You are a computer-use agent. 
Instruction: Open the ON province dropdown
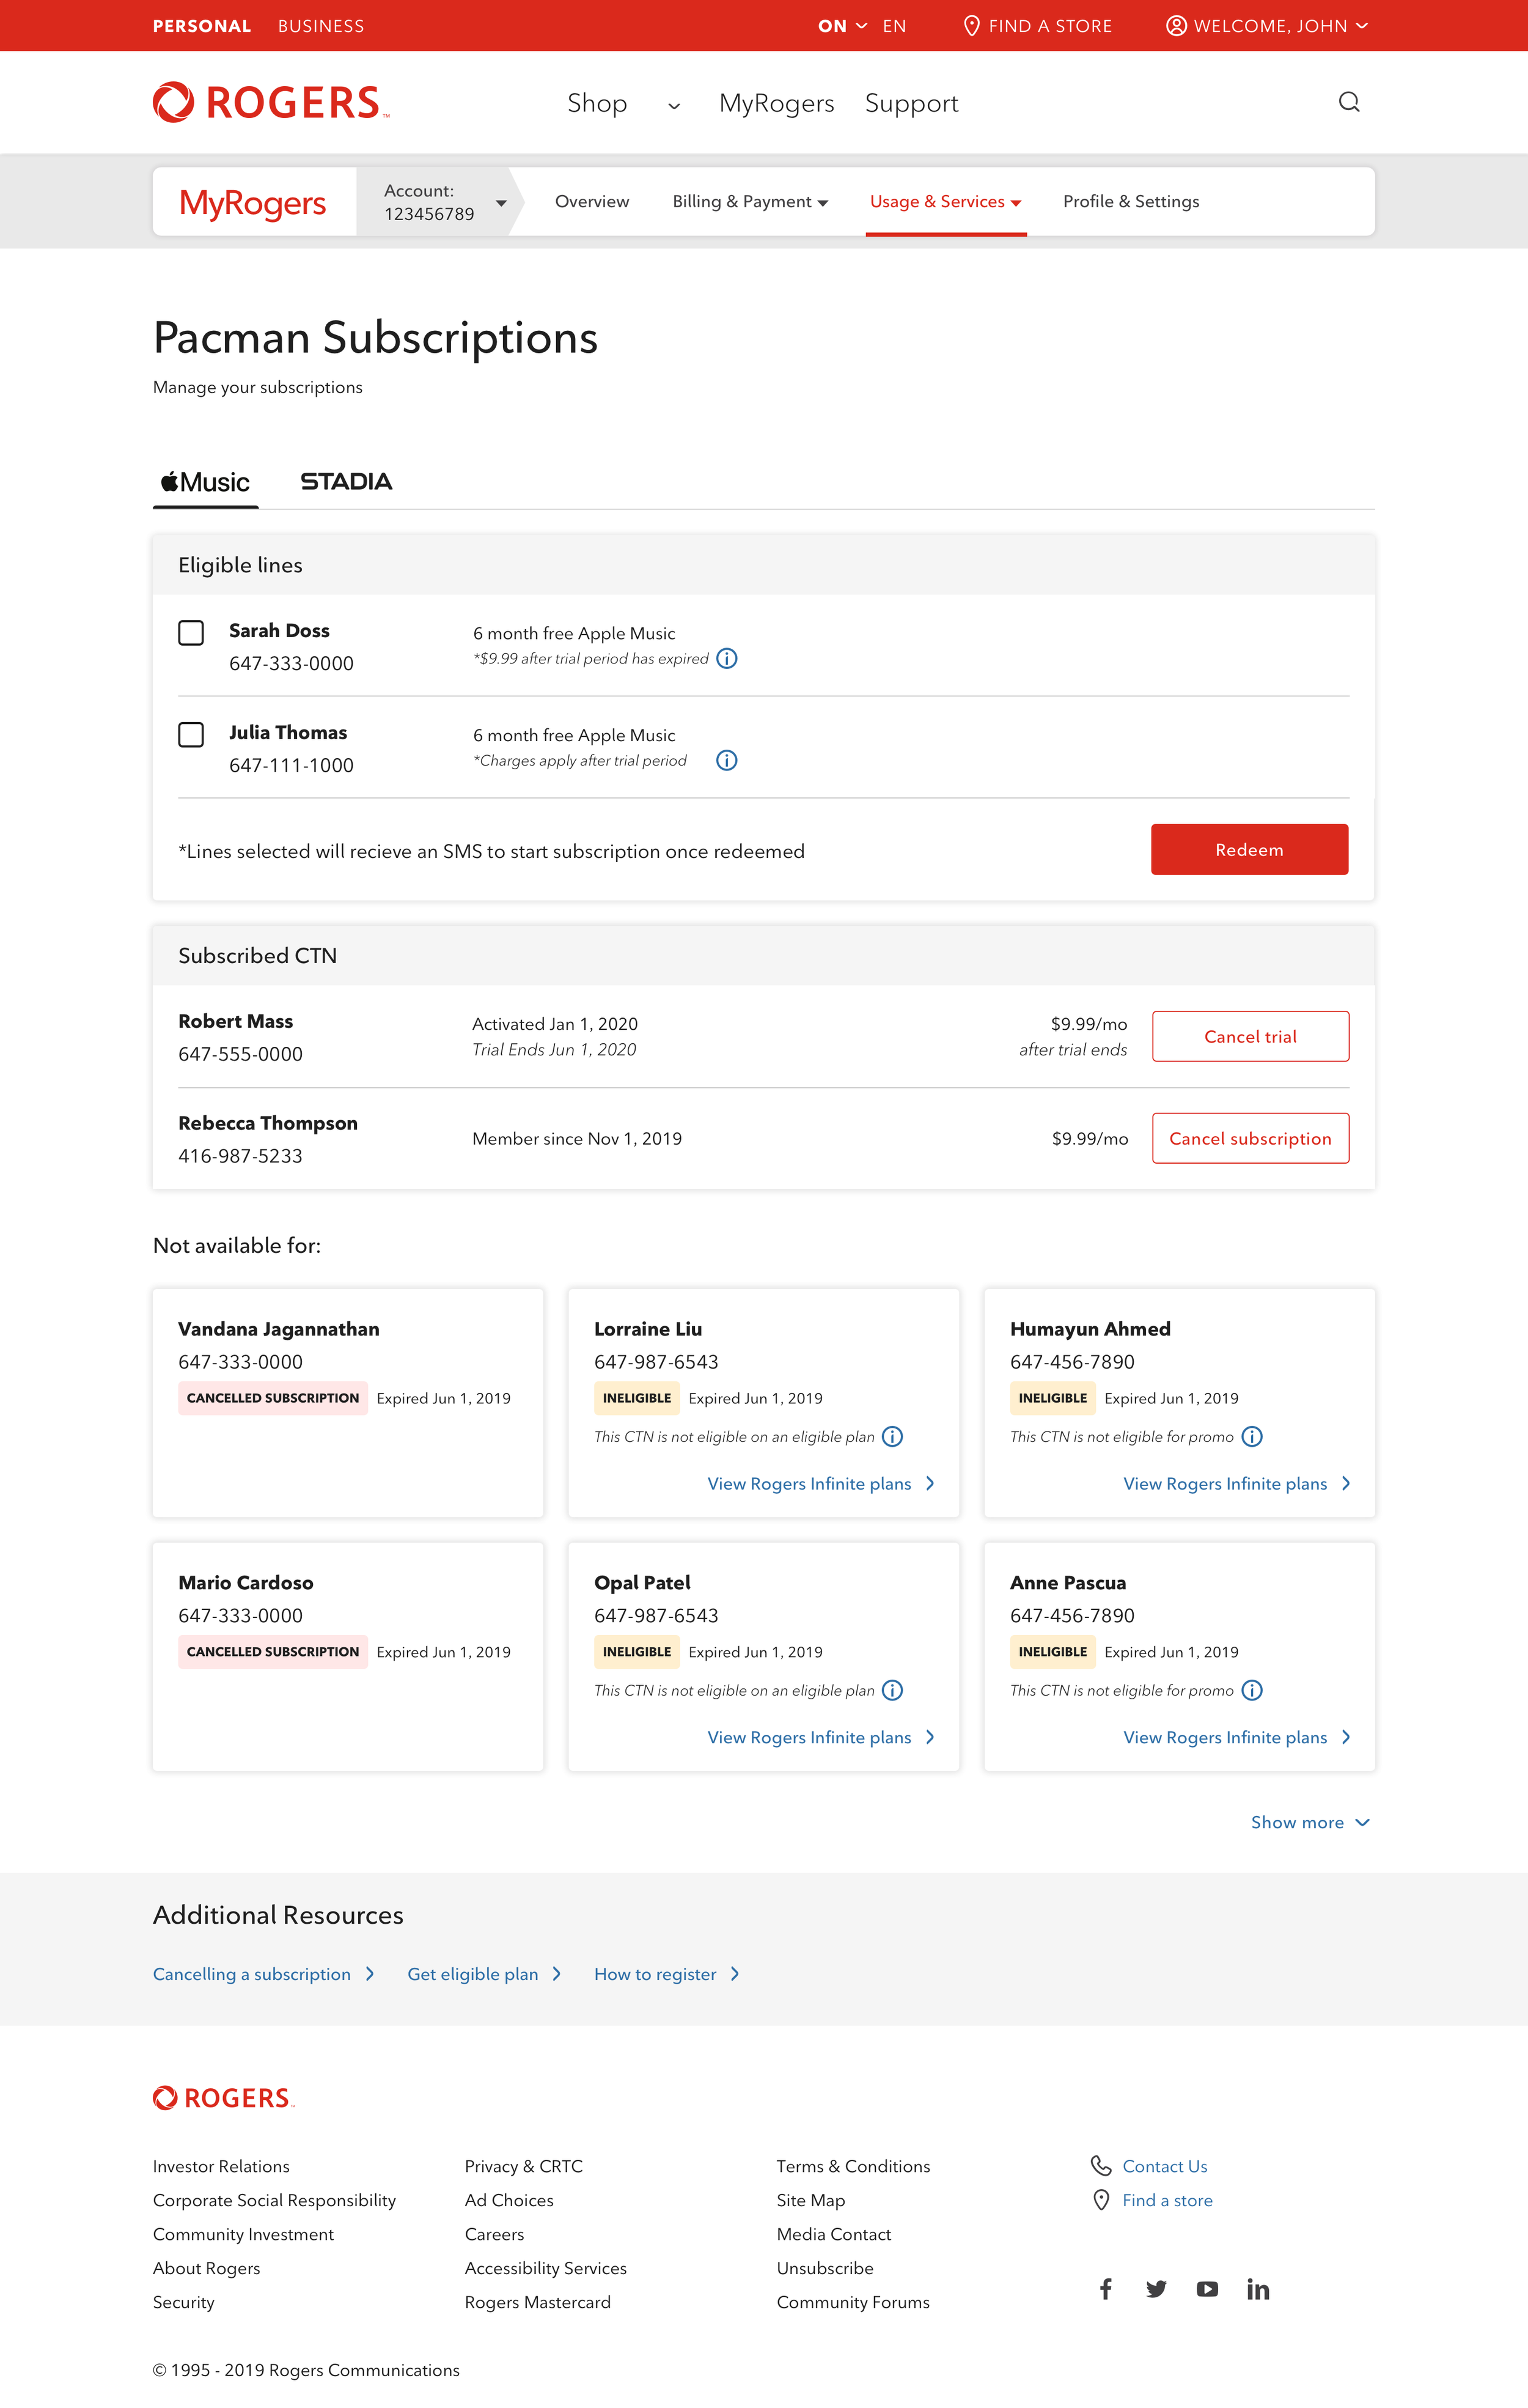pos(842,26)
